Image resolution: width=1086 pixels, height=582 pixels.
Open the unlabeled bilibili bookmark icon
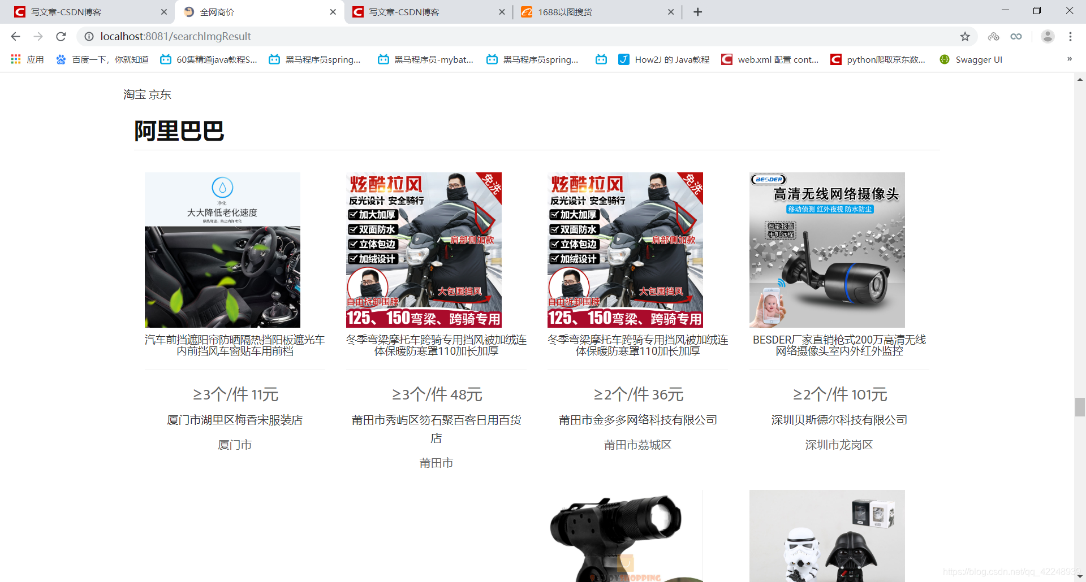click(x=601, y=59)
